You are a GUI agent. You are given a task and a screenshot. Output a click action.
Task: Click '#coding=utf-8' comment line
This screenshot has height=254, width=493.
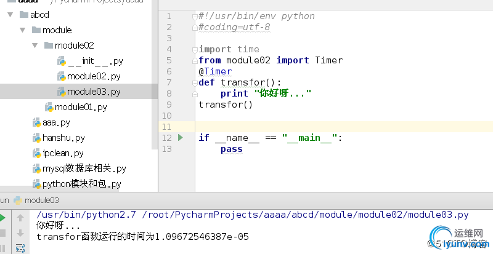click(x=234, y=27)
